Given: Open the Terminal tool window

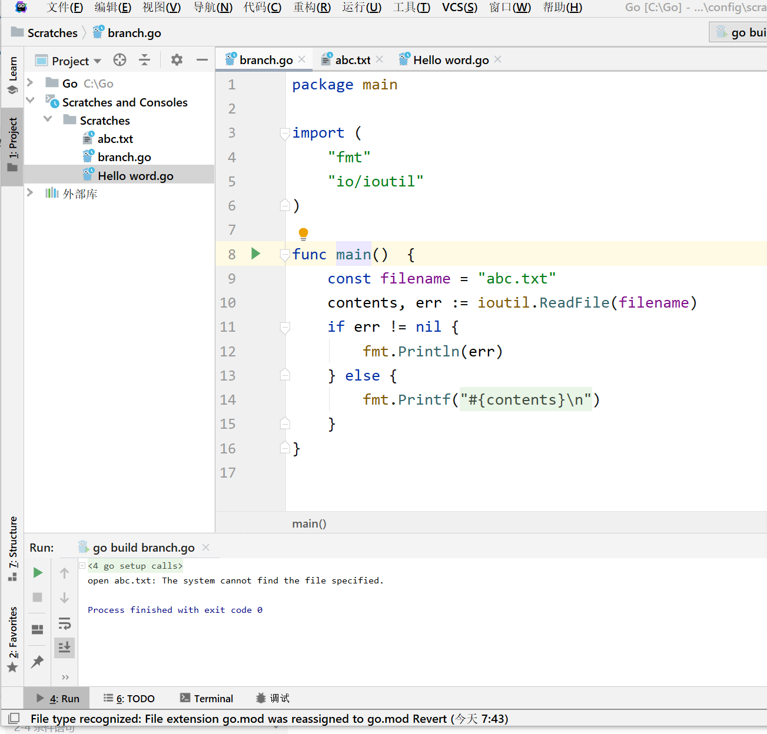Looking at the screenshot, I should (x=207, y=698).
